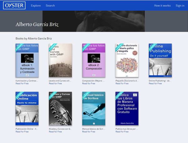Click the author name Alberto García Briz heading

pyautogui.click(x=37, y=25)
